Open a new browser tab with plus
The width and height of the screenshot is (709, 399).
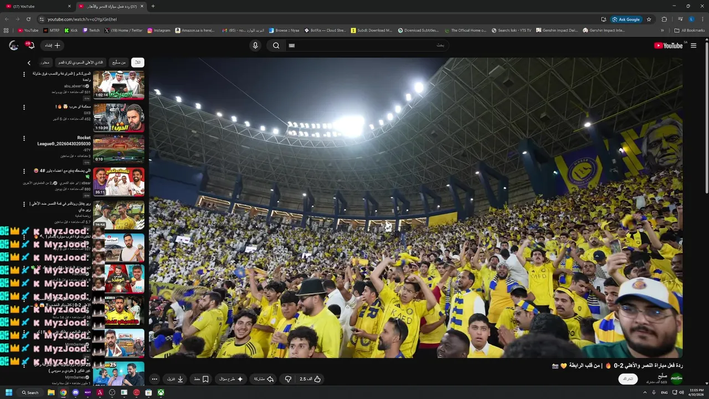[153, 6]
